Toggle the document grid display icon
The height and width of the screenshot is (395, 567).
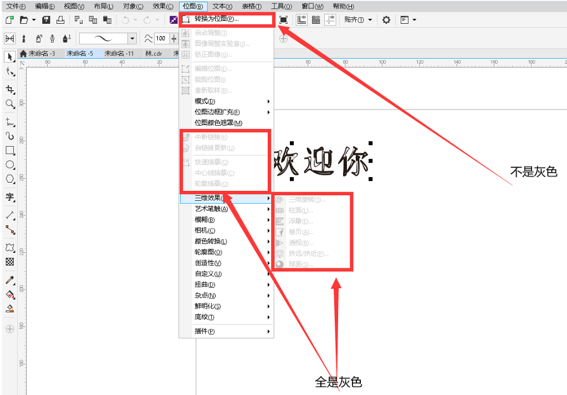(x=316, y=20)
